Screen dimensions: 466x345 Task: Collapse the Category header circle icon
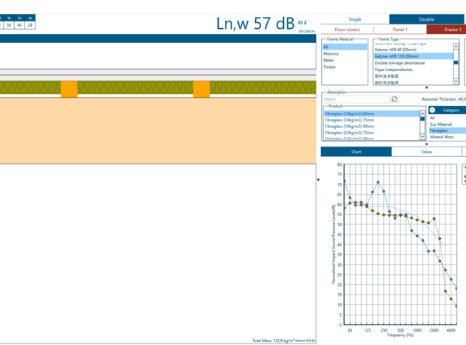click(x=433, y=110)
